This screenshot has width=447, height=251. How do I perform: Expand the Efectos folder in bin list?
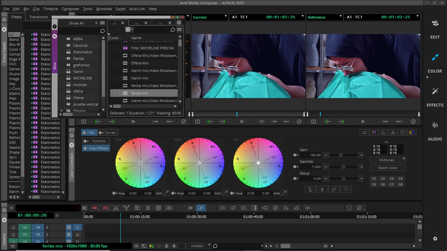61,111
